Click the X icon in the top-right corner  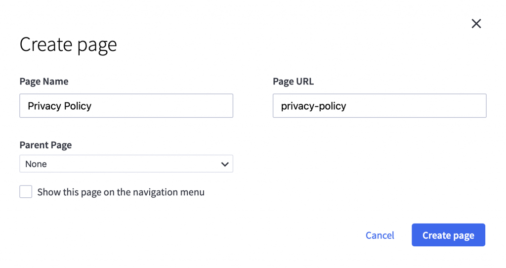476,24
